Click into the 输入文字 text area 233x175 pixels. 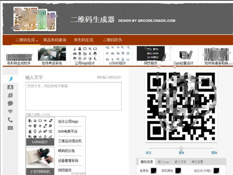click(73, 96)
